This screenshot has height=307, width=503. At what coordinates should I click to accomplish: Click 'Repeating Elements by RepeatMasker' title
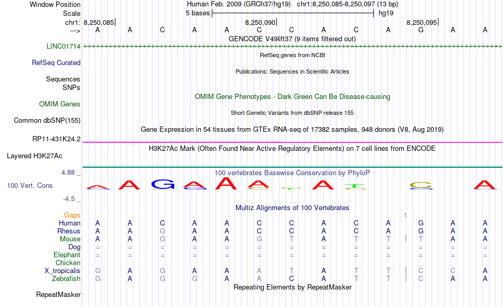point(293,287)
